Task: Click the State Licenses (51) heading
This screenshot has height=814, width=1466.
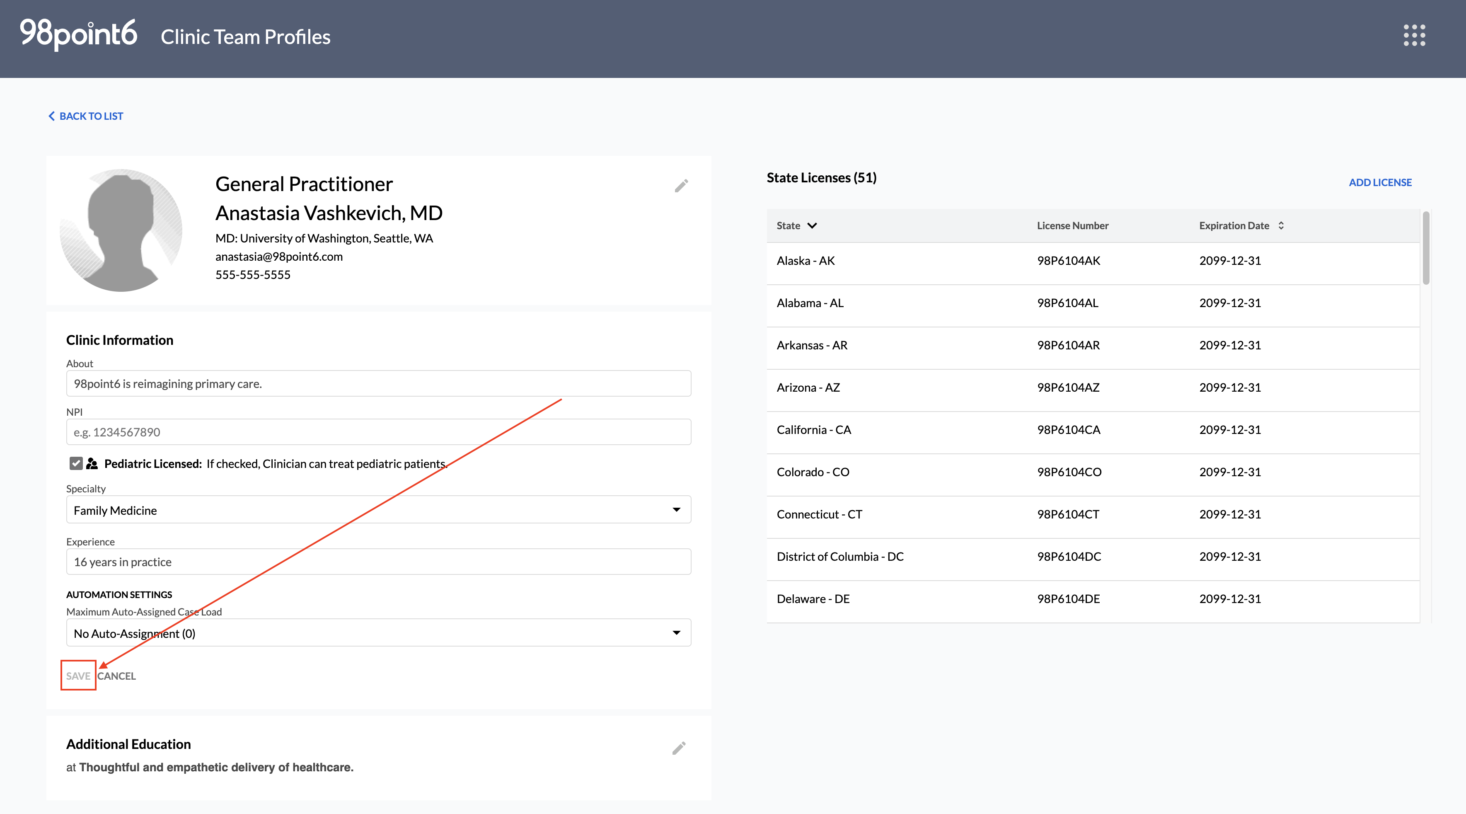Action: 821,178
